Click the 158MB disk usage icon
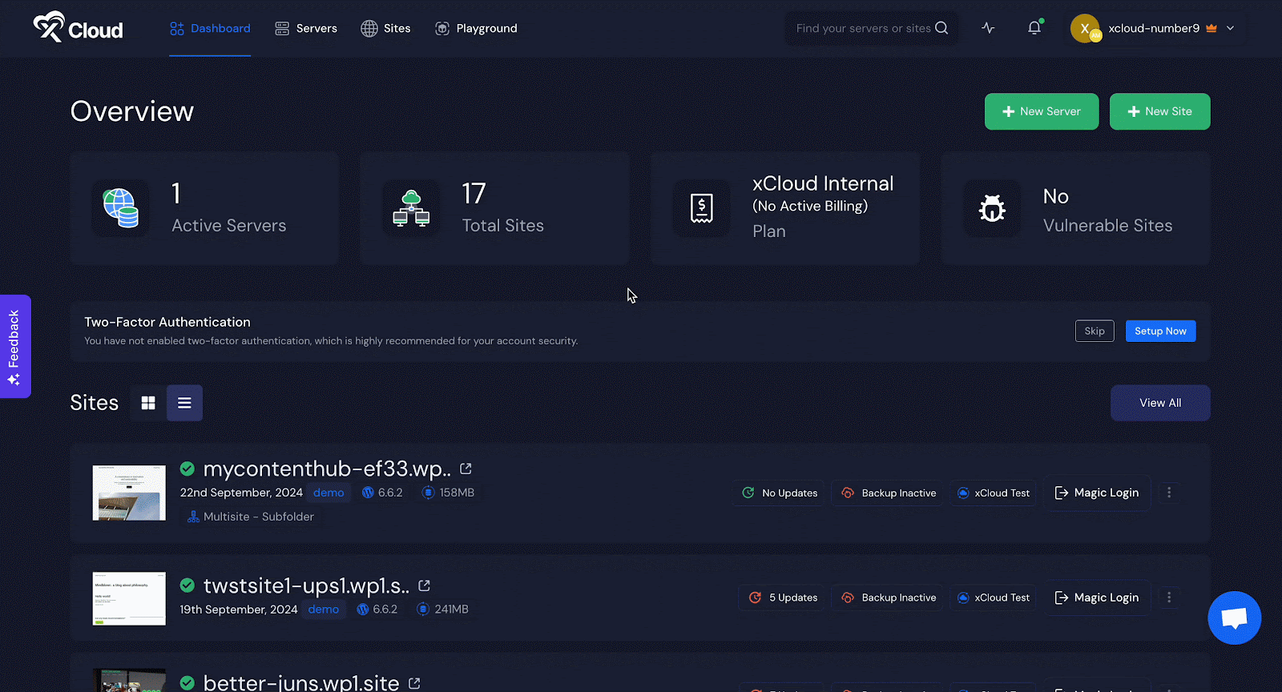1282x692 pixels. pyautogui.click(x=428, y=493)
